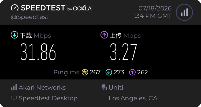Viewport: 201px width, 107px height.
Task: Click the Speedtest Desktop label
Action: click(x=48, y=98)
